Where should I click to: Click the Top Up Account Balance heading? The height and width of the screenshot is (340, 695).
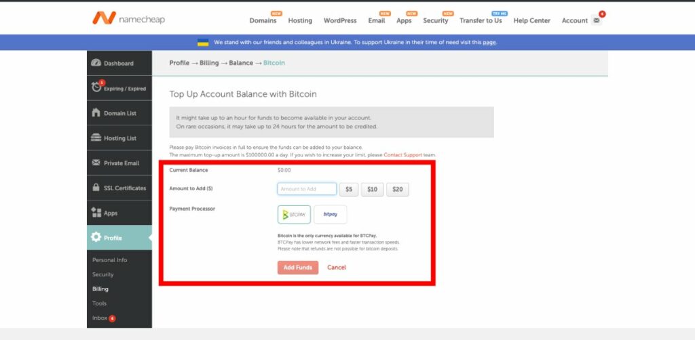coord(243,94)
